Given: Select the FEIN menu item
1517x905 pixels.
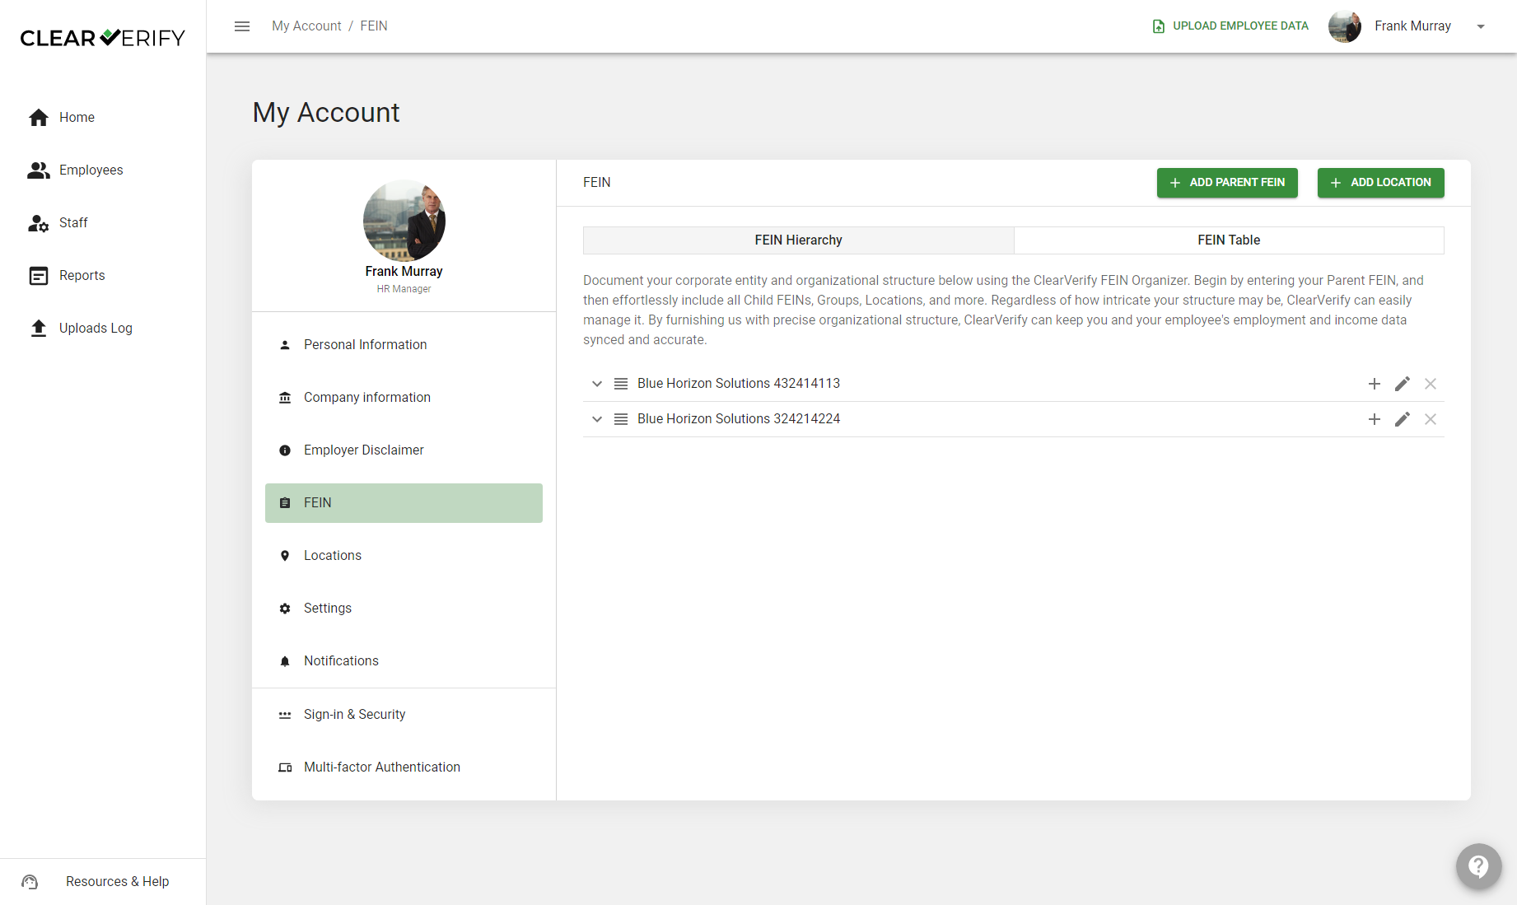Looking at the screenshot, I should [404, 503].
